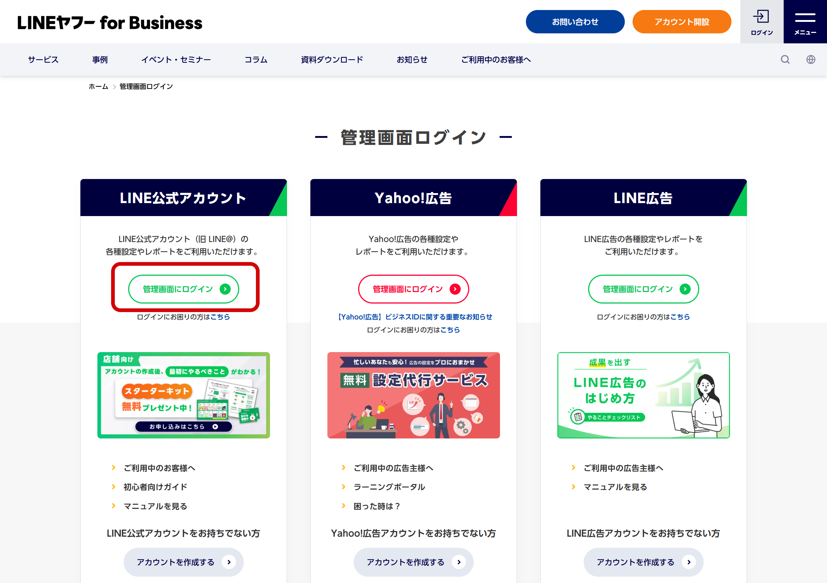Click arrow on Yahoo!広告 アカウントを作成する
The image size is (827, 583).
pos(459,562)
